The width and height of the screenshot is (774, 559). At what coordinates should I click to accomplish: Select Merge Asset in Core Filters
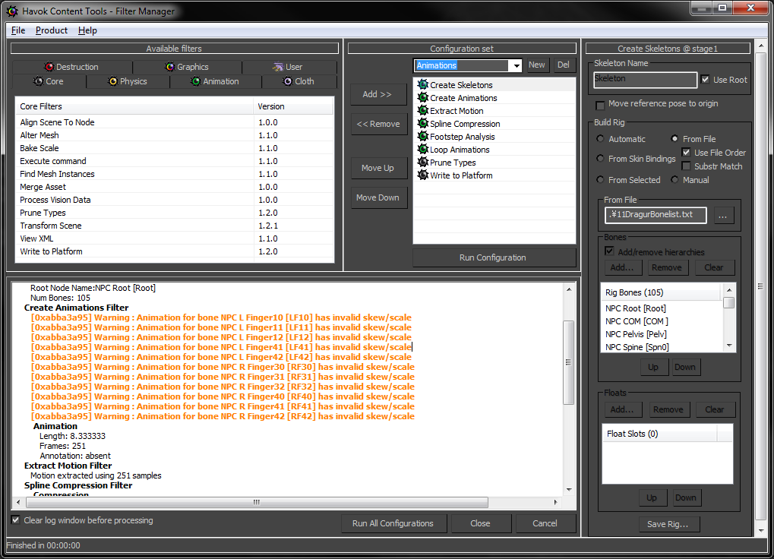coord(174,187)
